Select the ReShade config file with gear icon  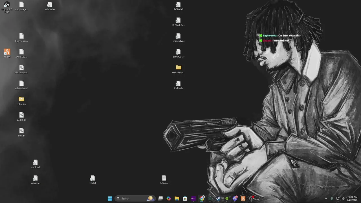point(179,85)
